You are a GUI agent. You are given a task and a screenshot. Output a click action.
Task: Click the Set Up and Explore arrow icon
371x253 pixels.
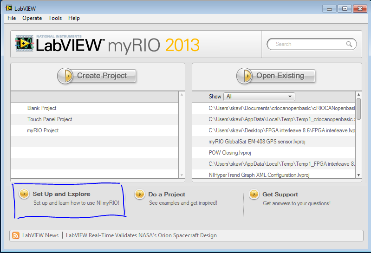coord(24,194)
